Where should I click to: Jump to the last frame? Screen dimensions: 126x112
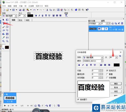coord(31,106)
